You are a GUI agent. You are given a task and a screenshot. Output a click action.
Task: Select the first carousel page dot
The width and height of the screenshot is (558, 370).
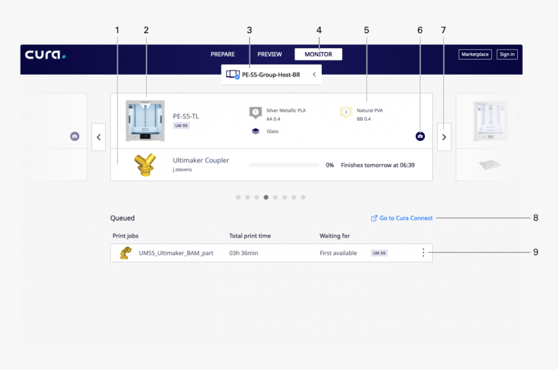[238, 197]
